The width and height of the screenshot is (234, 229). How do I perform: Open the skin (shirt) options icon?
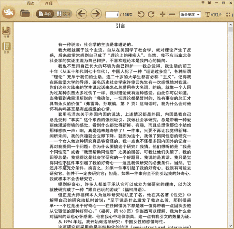[x=210, y=3]
